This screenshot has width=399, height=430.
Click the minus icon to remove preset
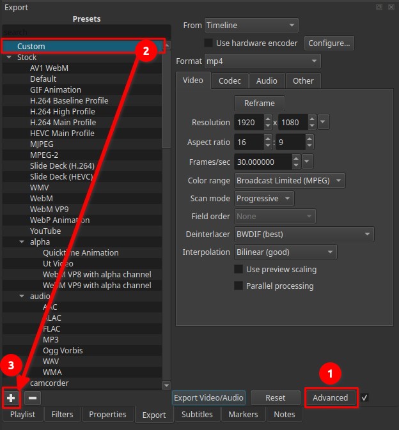click(33, 397)
